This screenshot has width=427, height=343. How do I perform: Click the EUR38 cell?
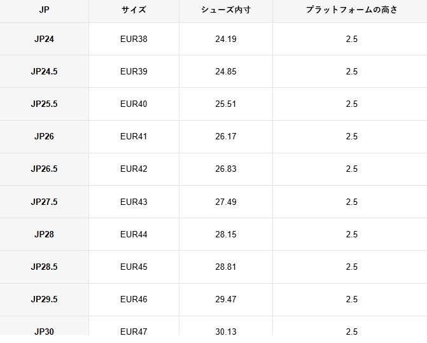134,39
